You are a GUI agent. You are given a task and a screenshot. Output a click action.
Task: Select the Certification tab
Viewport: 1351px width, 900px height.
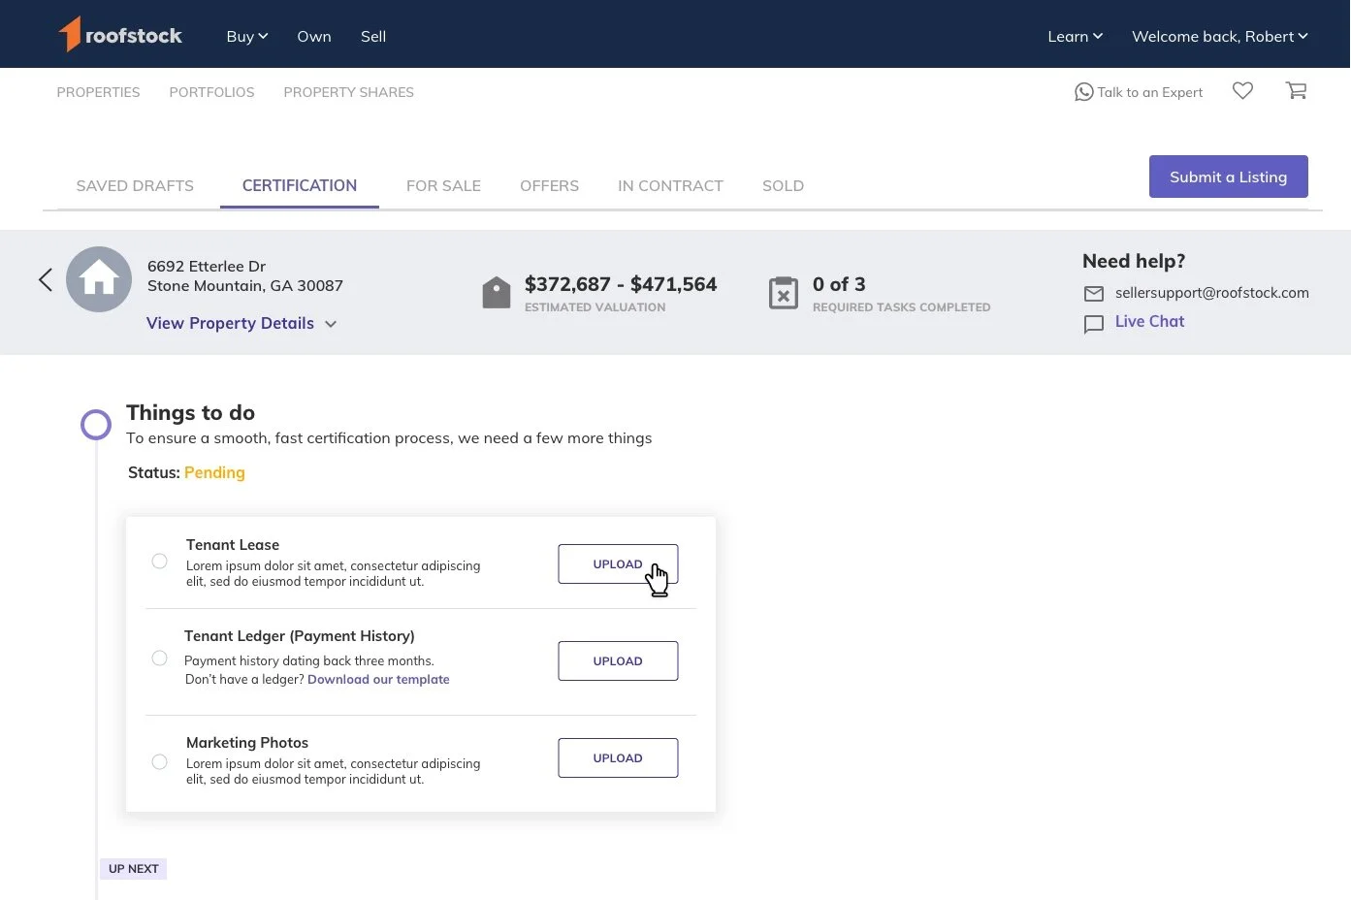[x=300, y=185]
